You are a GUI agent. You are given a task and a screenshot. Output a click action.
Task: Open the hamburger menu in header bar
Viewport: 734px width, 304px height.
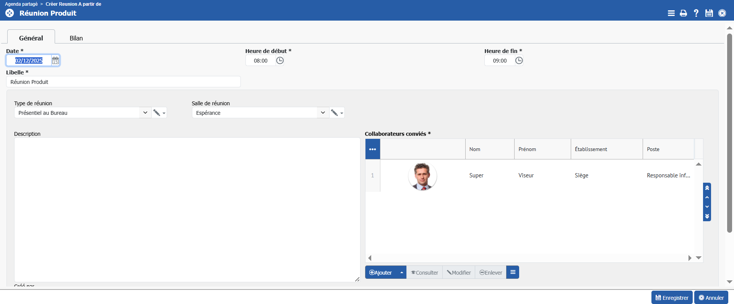[671, 13]
